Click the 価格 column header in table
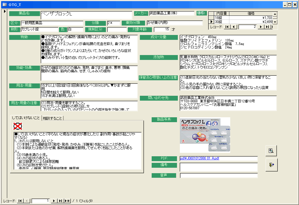The height and width of the screenshot is (205, 299). [x=251, y=13]
